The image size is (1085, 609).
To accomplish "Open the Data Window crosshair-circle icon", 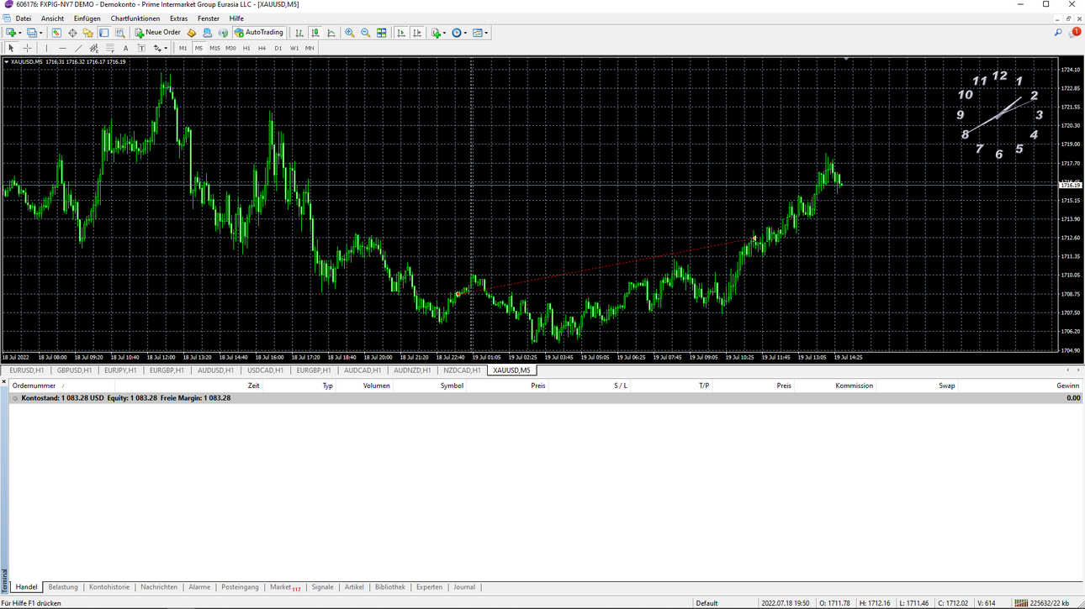I will tap(72, 33).
